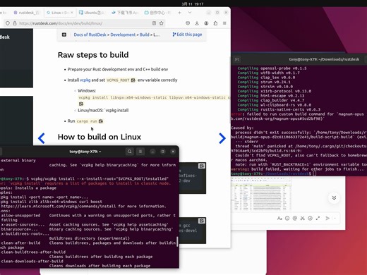
Task: Open Firefox tracking protection shield icon
Action: (8, 23)
